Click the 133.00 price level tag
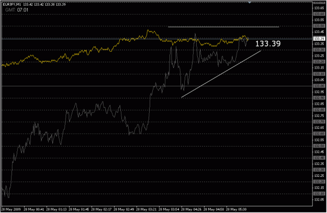The width and height of the screenshot is (327, 213). pyautogui.click(x=319, y=86)
